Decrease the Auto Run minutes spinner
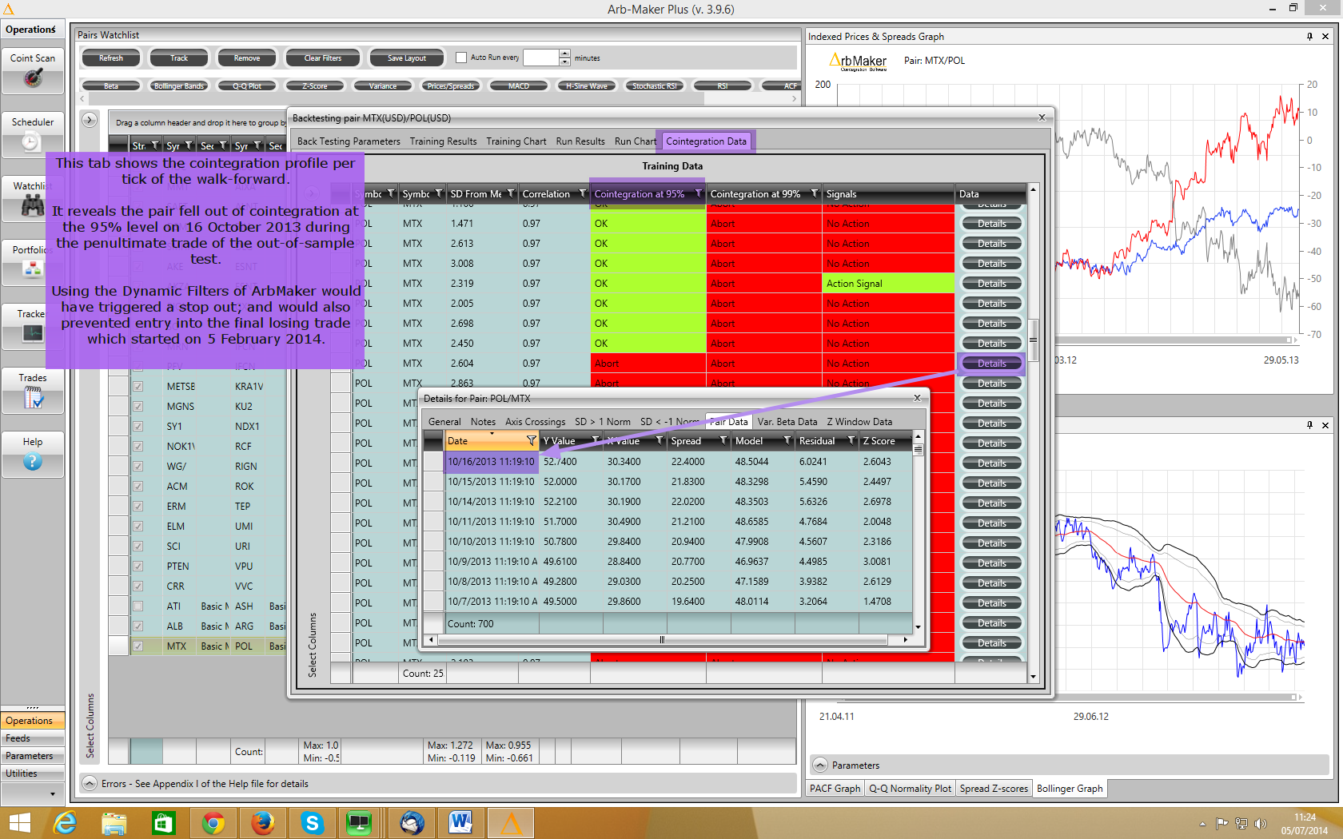The height and width of the screenshot is (839, 1343). click(x=565, y=62)
